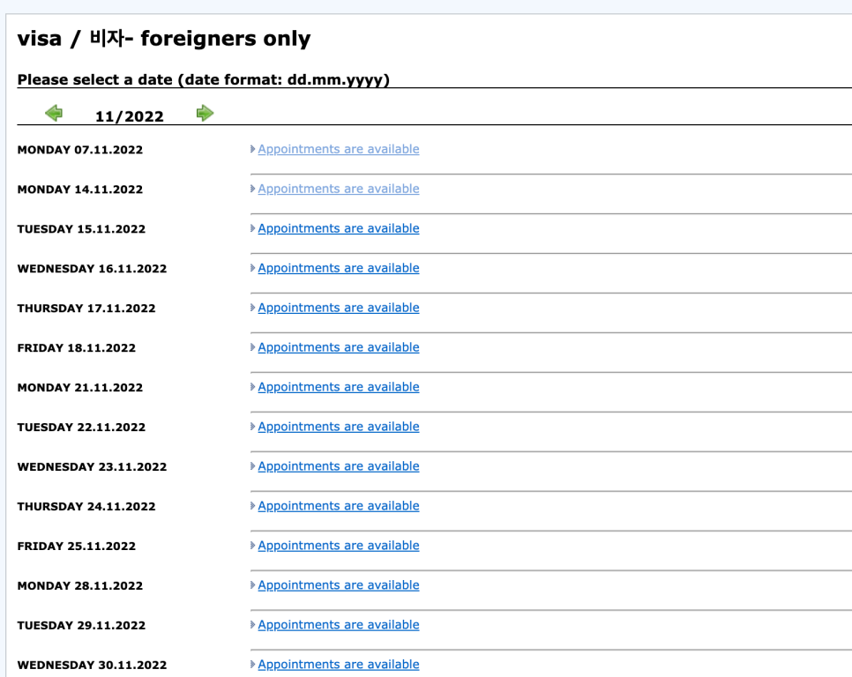
Task: Open appointments link for Tuesday 22.11.2022
Action: click(x=339, y=426)
